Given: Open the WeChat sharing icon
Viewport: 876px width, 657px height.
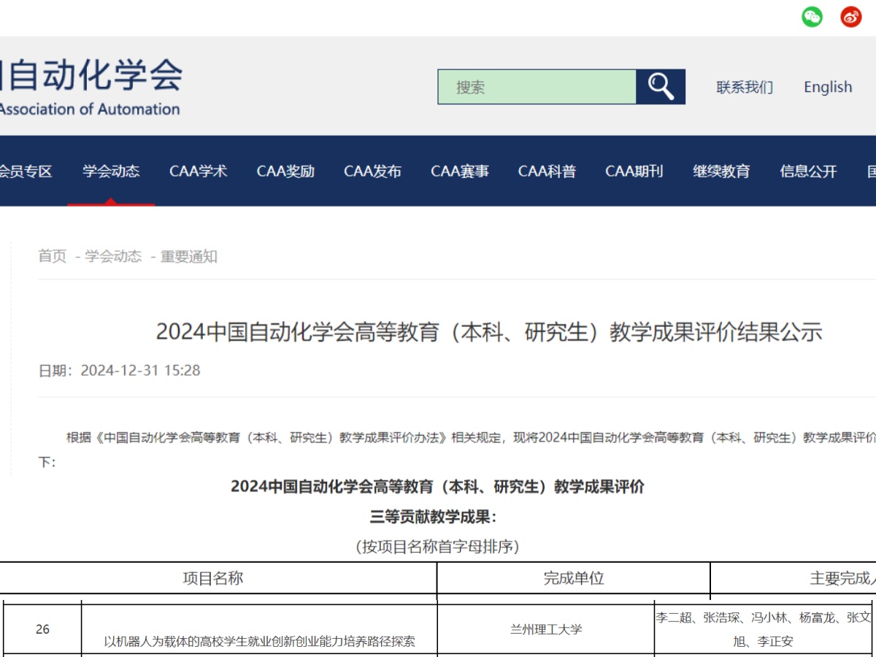Looking at the screenshot, I should [x=812, y=16].
